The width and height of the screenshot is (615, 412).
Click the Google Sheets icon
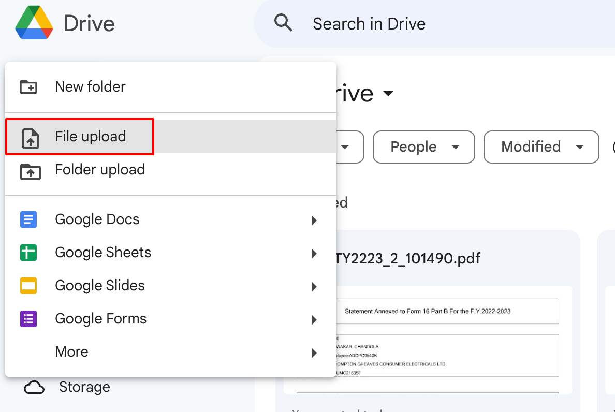28,253
